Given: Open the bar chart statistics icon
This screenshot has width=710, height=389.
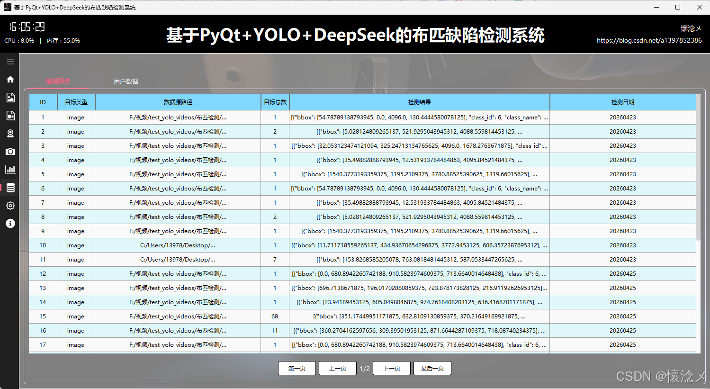Looking at the screenshot, I should click(10, 170).
